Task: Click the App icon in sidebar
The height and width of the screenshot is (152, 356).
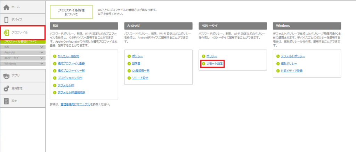Action: click(x=6, y=75)
